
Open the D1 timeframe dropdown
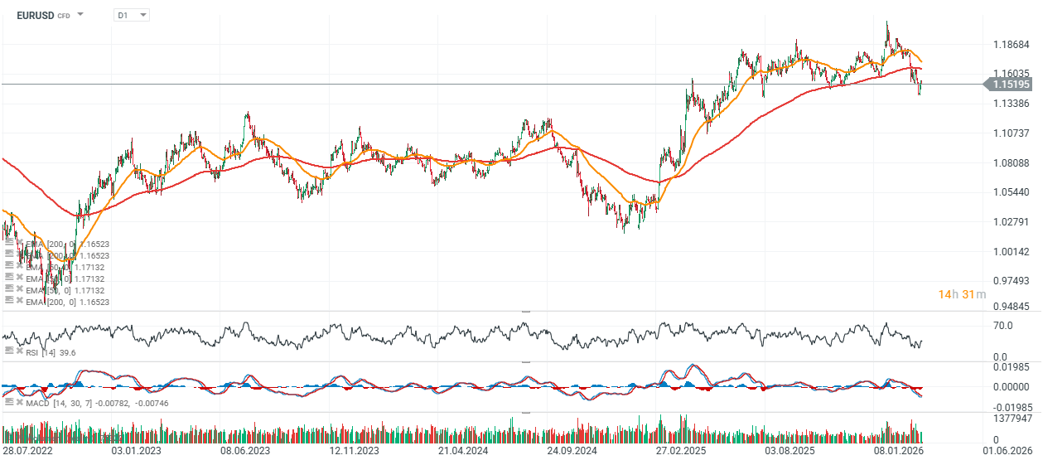click(133, 15)
